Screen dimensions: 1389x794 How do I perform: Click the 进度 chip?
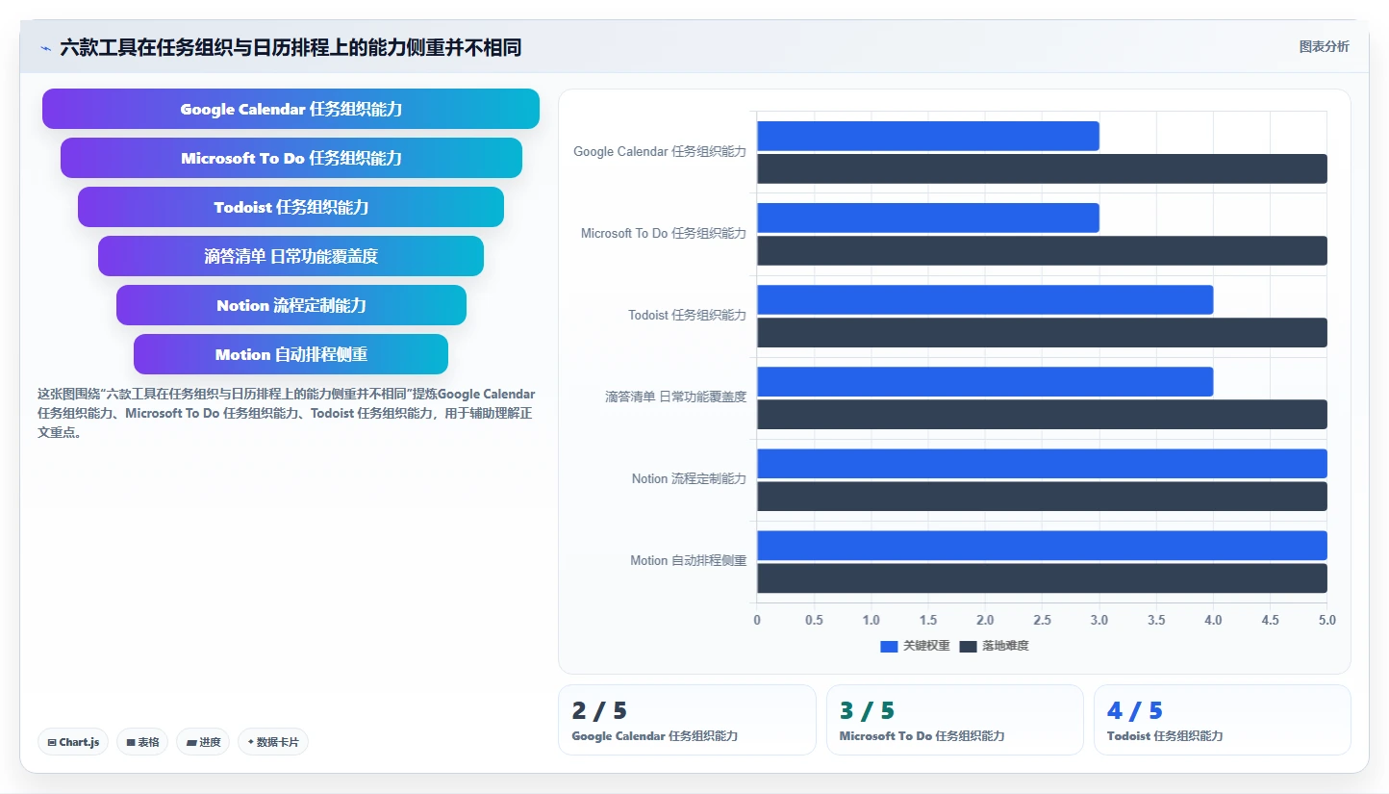click(203, 742)
